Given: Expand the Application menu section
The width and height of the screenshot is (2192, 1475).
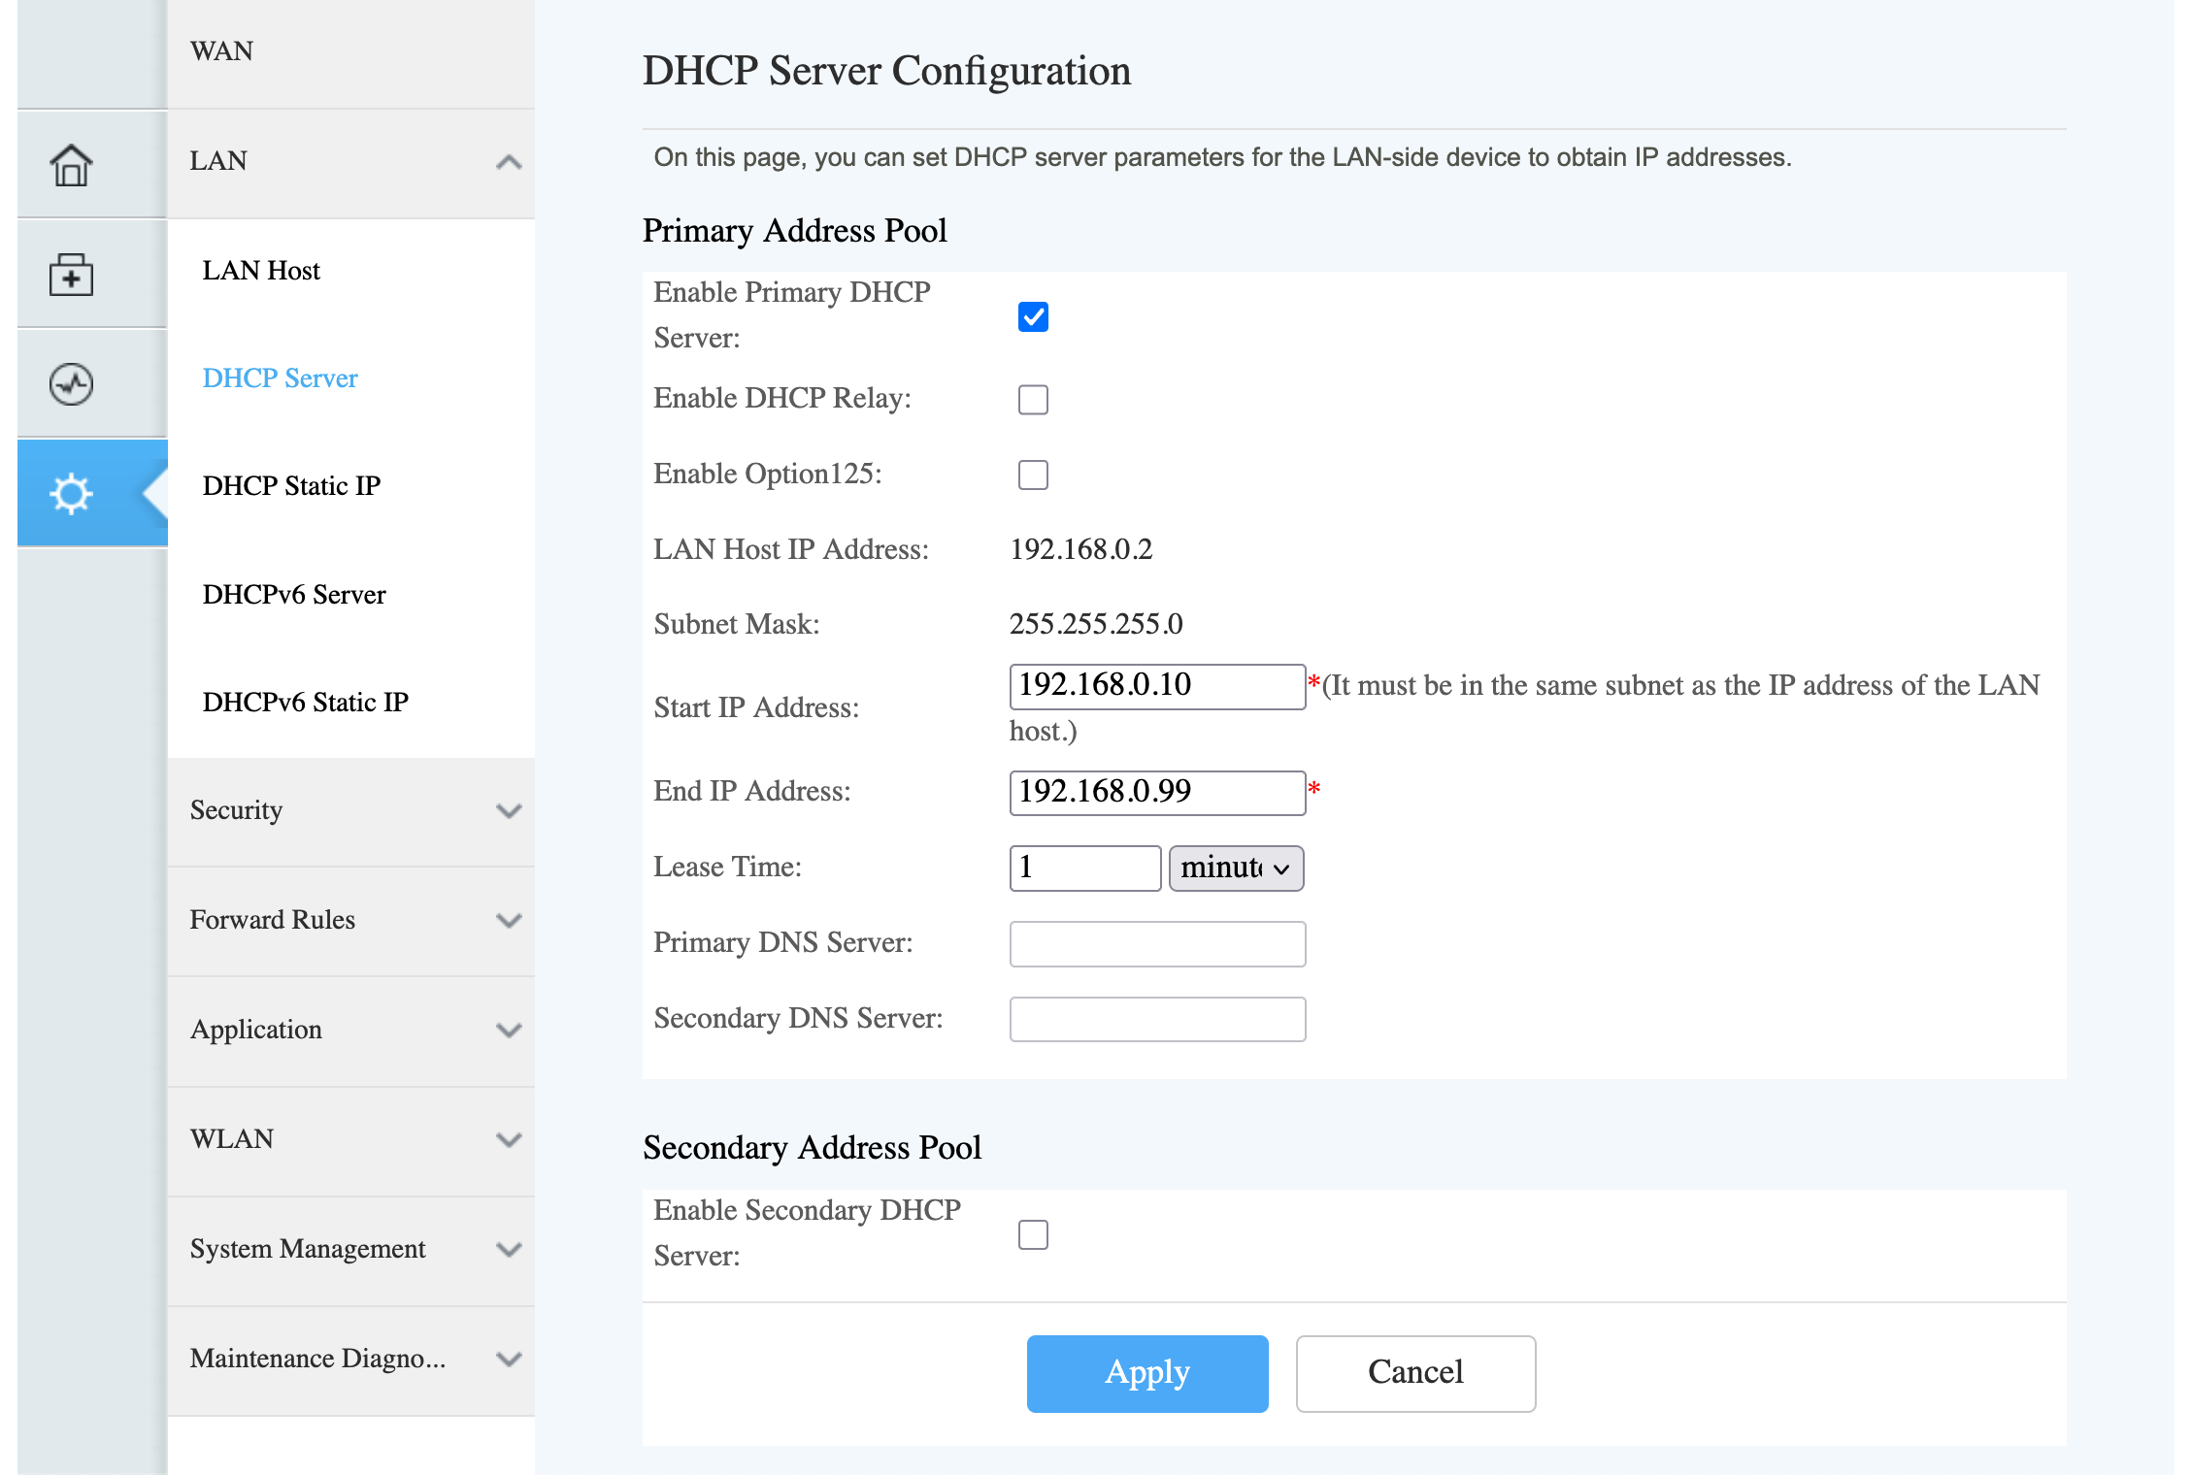Looking at the screenshot, I should pyautogui.click(x=351, y=1031).
